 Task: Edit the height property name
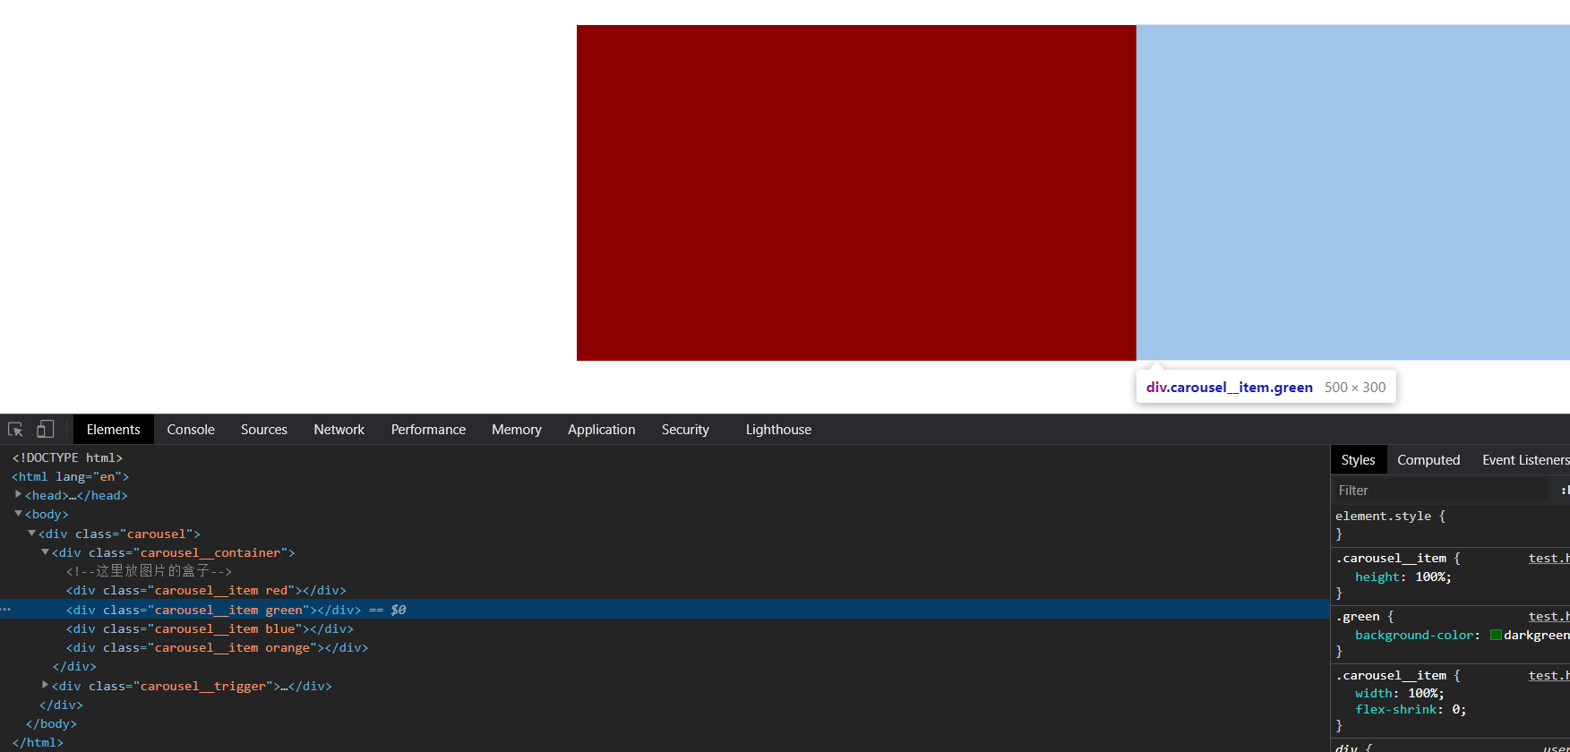(1377, 577)
